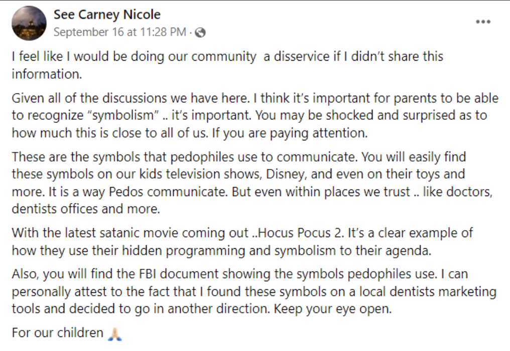510x351 pixels.
Task: Click the paragraph starting "With the latest satanic movie"
Action: 242,241
